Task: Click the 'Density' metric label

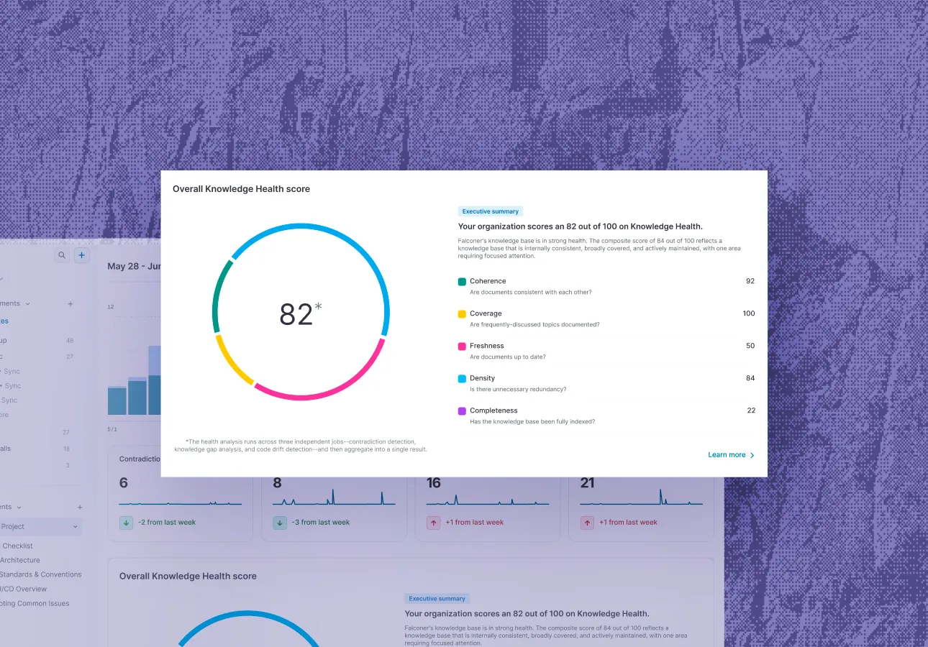Action: tap(482, 378)
